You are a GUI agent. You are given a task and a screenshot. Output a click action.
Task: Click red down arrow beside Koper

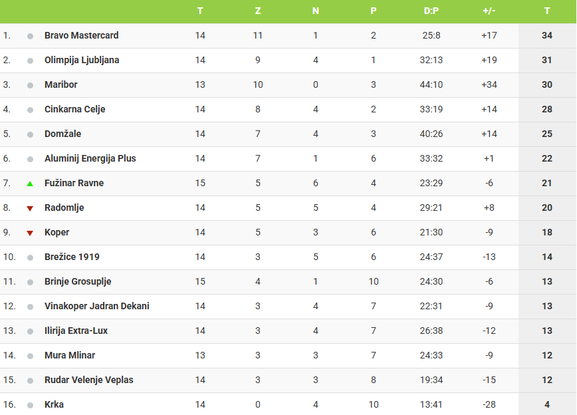coord(30,233)
